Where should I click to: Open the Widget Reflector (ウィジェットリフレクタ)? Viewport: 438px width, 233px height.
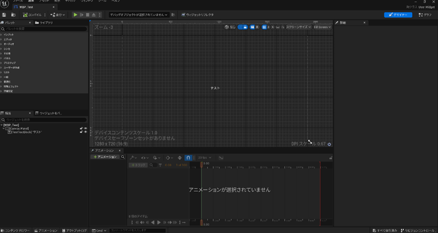click(x=198, y=15)
